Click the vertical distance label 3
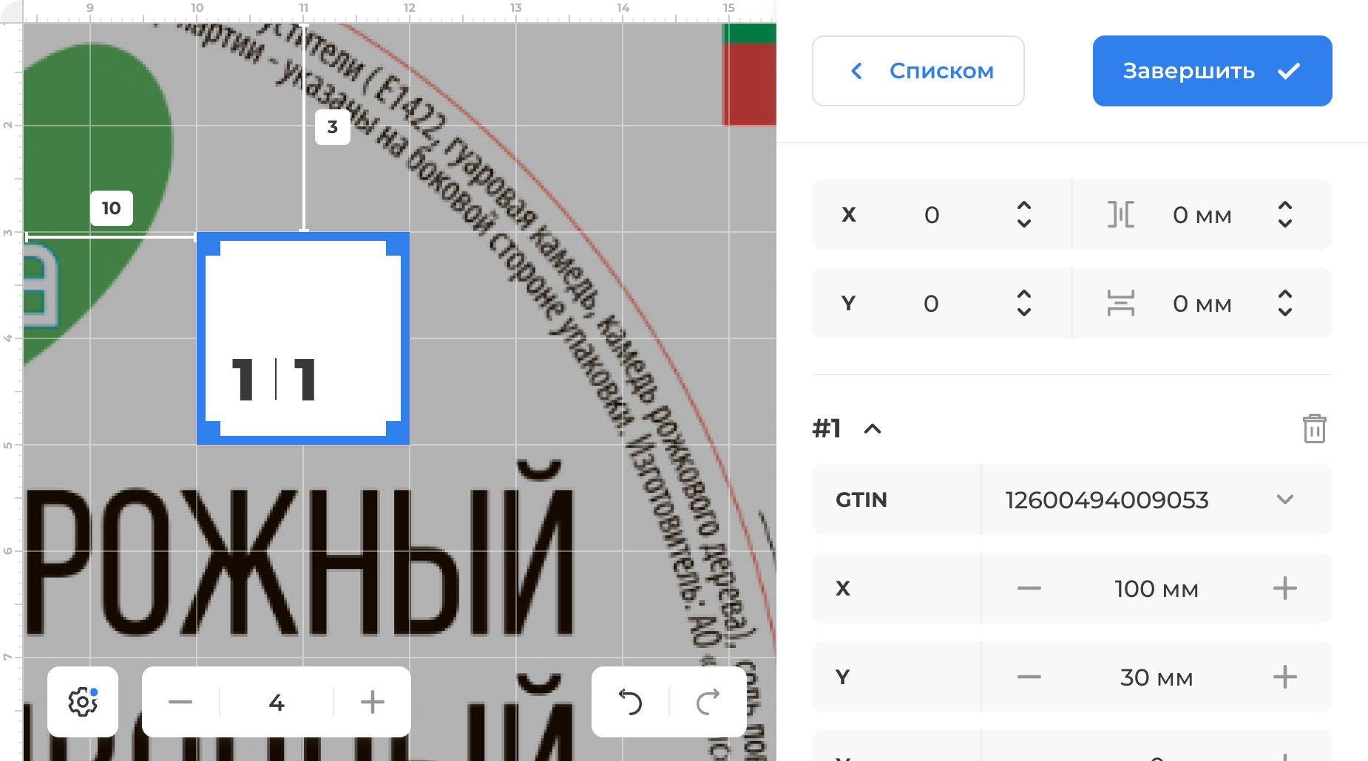The width and height of the screenshot is (1368, 761). point(333,127)
